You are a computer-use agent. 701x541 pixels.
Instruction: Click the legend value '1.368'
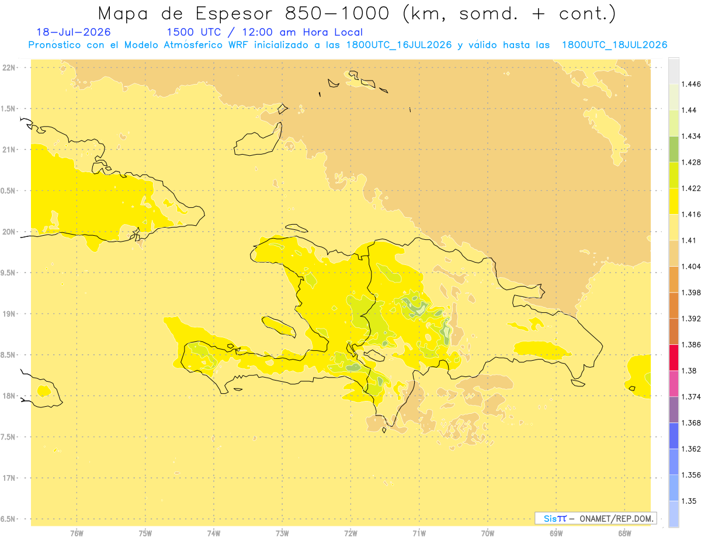pyautogui.click(x=691, y=423)
